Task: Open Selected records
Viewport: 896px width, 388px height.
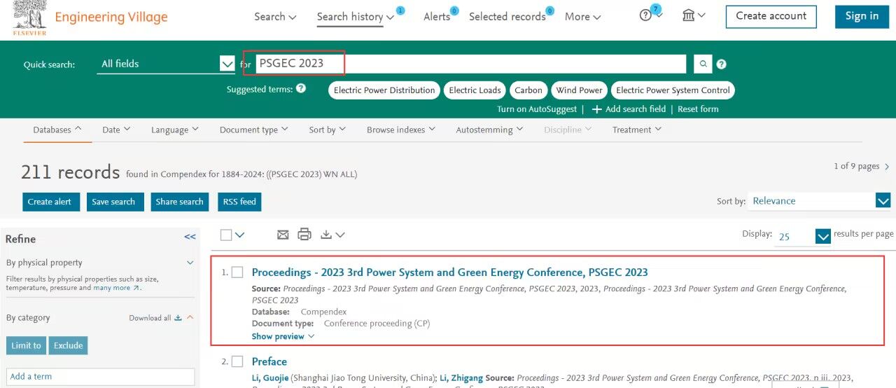Action: [507, 16]
